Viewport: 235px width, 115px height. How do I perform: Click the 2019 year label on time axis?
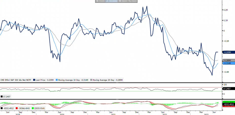coord(18,114)
